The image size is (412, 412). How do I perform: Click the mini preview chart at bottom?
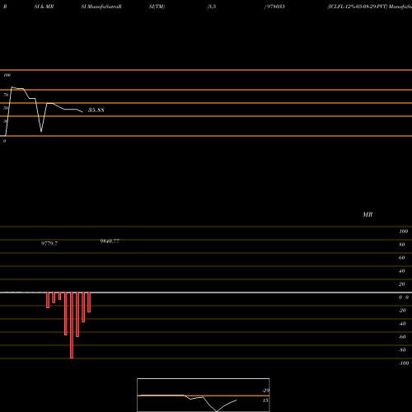click(x=204, y=395)
